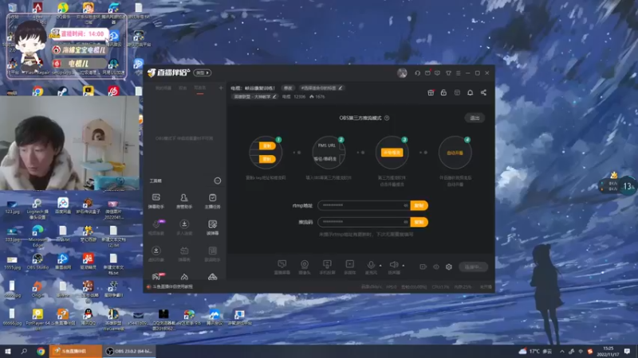638x358 pixels.
Task: Copy the rtmp地址 value
Action: tap(419, 205)
